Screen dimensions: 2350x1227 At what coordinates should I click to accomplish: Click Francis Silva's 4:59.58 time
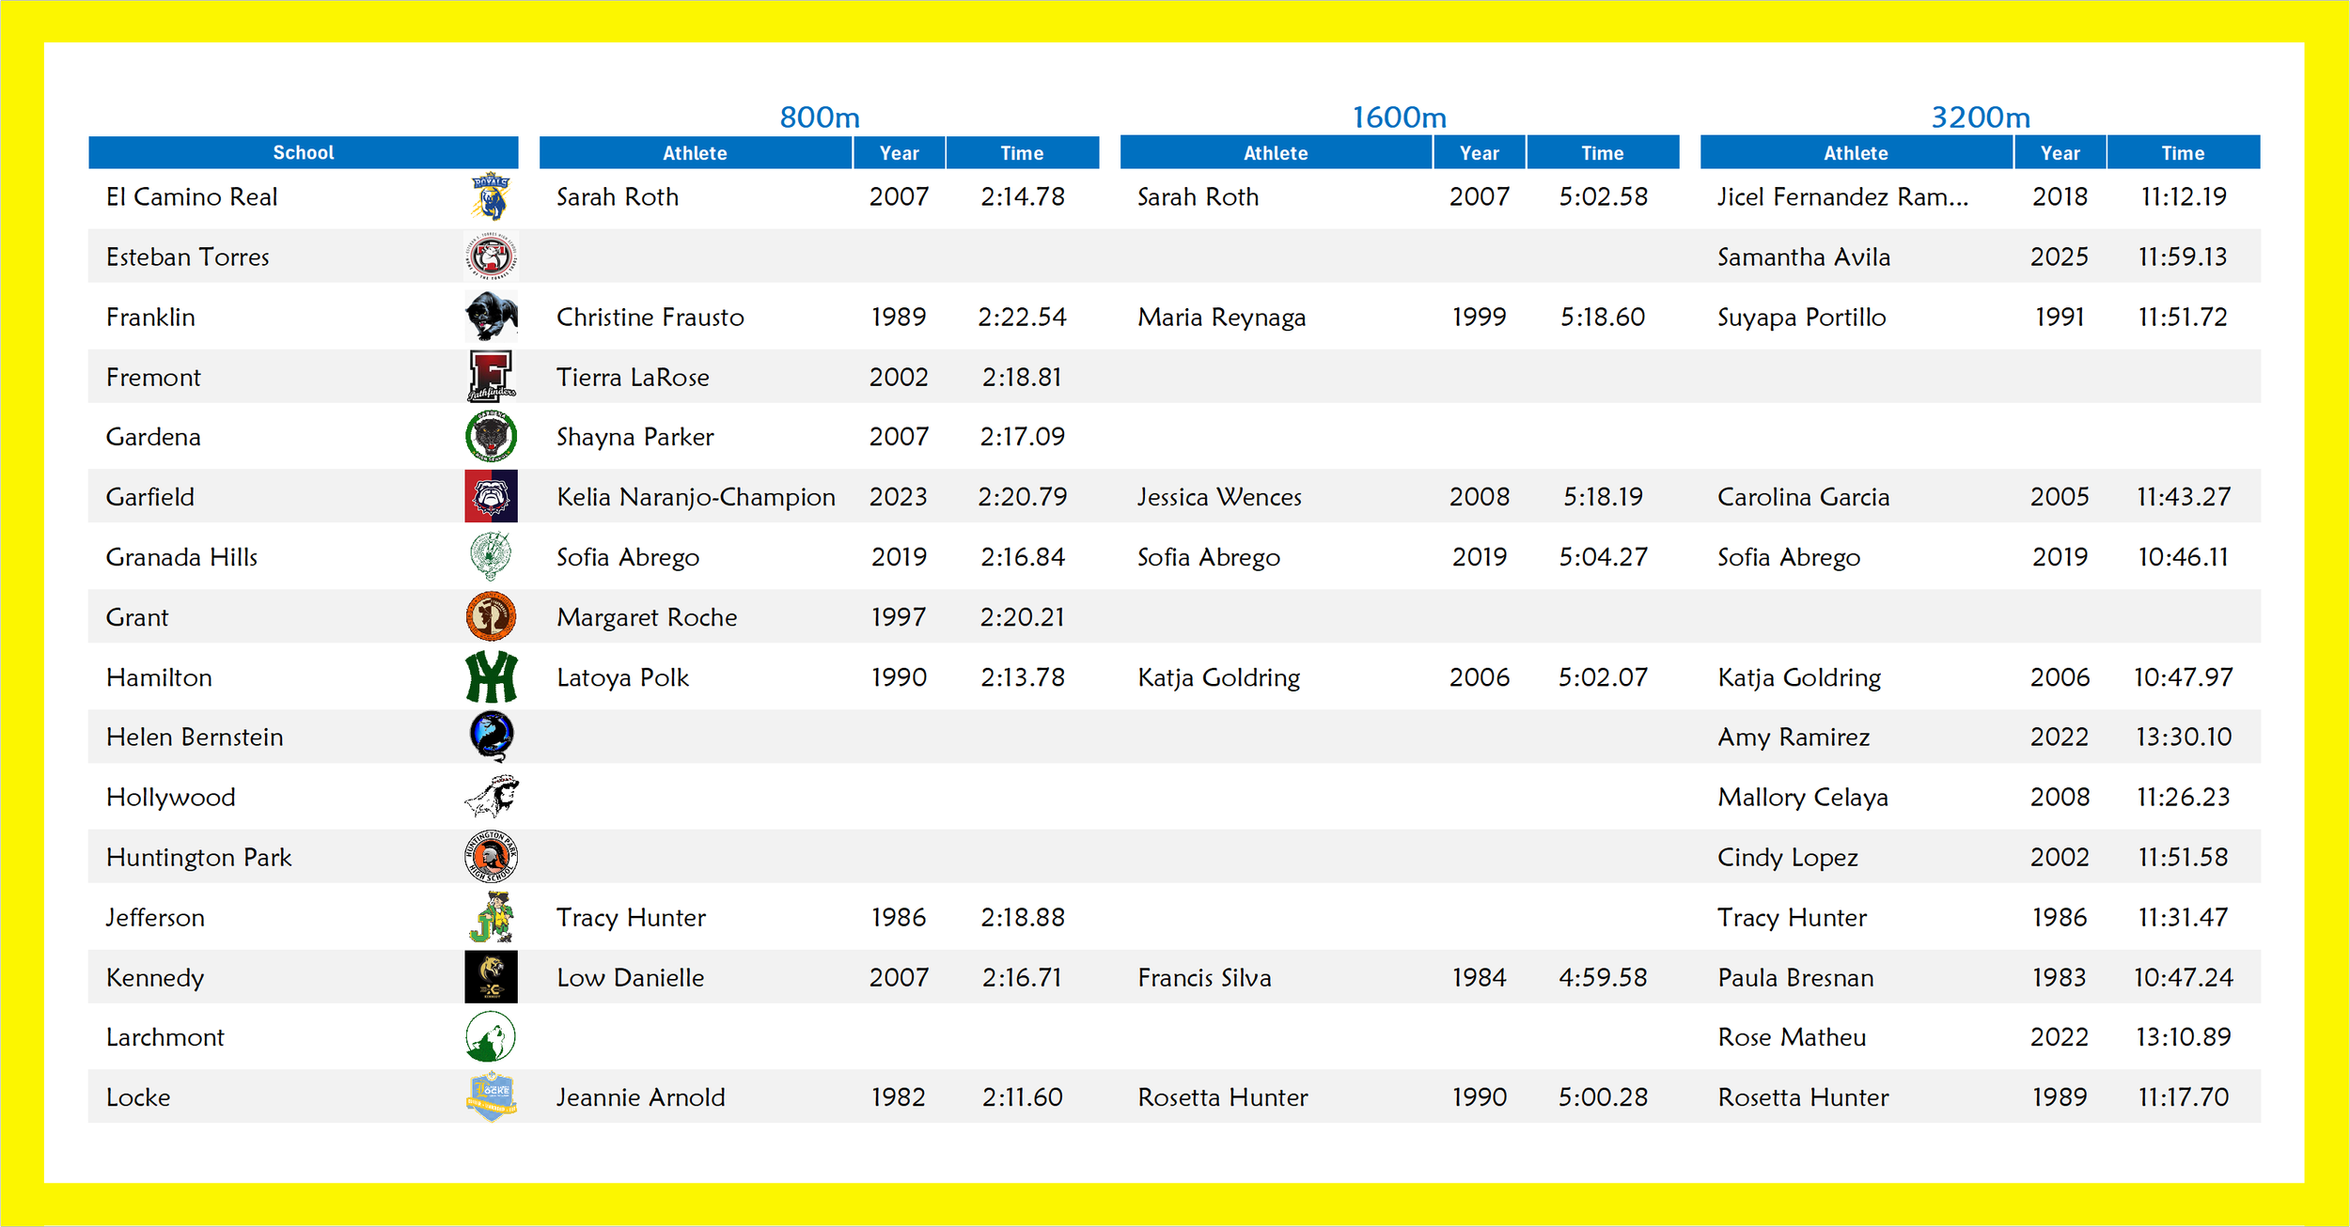pos(1603,977)
